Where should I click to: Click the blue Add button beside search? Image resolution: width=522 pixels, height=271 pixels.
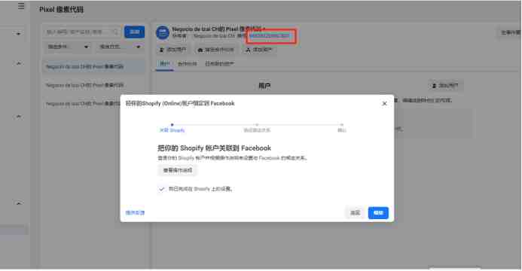click(x=135, y=32)
